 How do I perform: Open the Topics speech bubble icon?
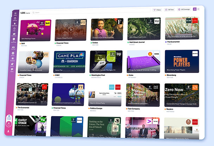click(12, 70)
